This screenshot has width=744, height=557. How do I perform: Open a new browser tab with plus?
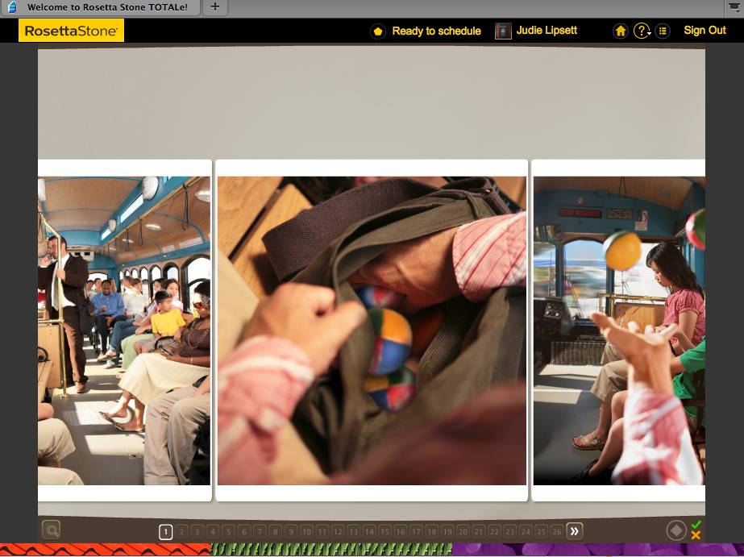215,7
